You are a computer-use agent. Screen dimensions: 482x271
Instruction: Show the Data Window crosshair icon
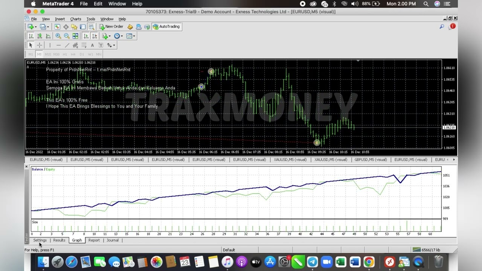click(x=66, y=27)
